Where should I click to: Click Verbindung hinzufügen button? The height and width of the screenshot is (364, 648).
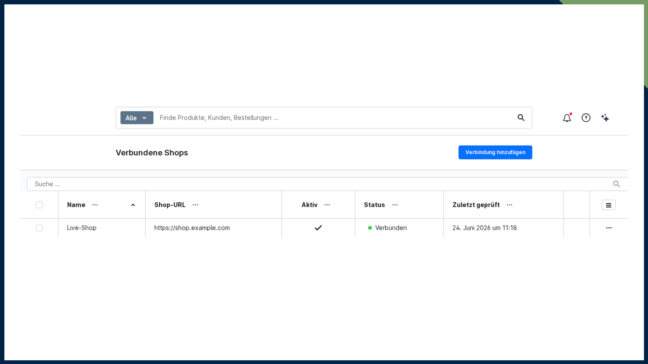[495, 152]
